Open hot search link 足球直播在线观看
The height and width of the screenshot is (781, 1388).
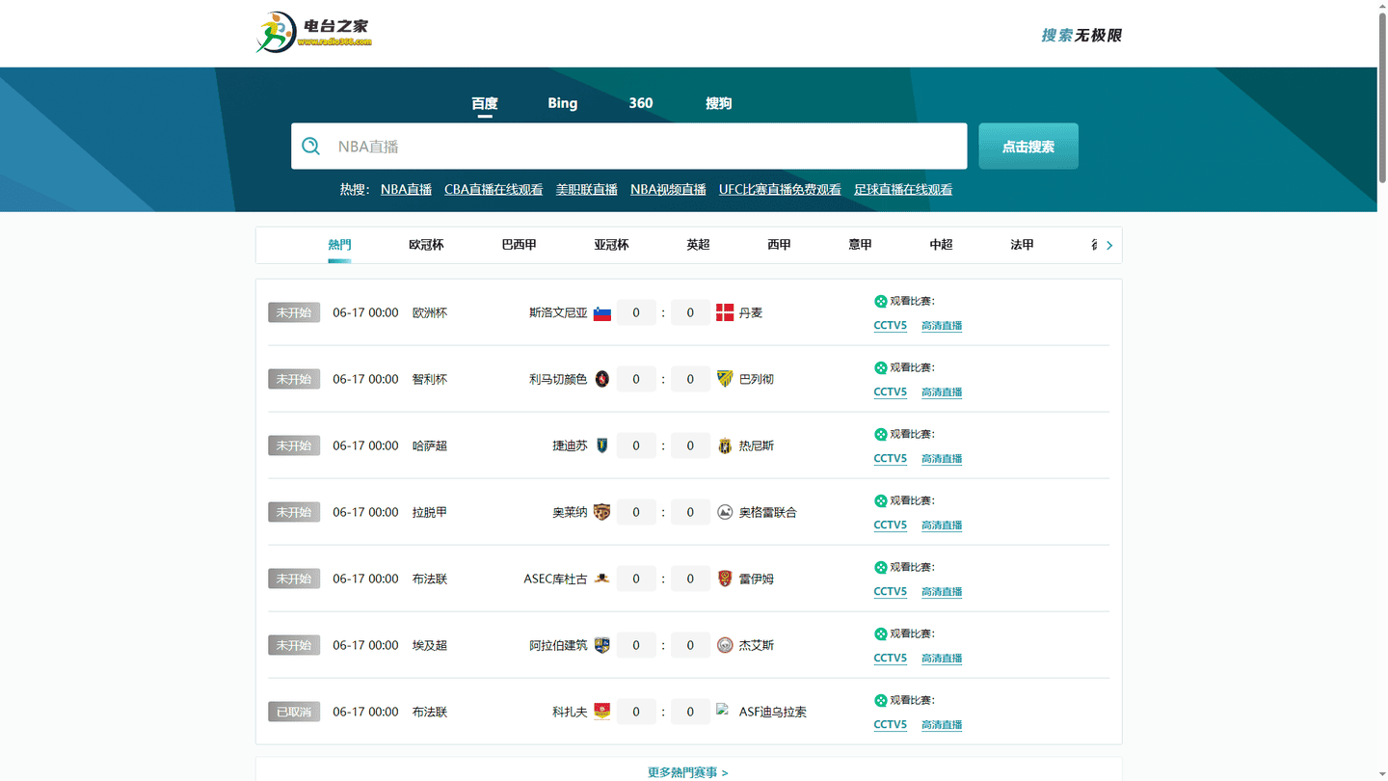pos(903,190)
